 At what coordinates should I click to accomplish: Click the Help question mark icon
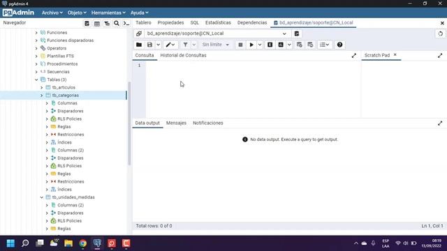click(339, 45)
